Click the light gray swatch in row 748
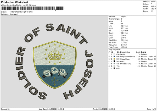157x111 pixels. (114, 66)
